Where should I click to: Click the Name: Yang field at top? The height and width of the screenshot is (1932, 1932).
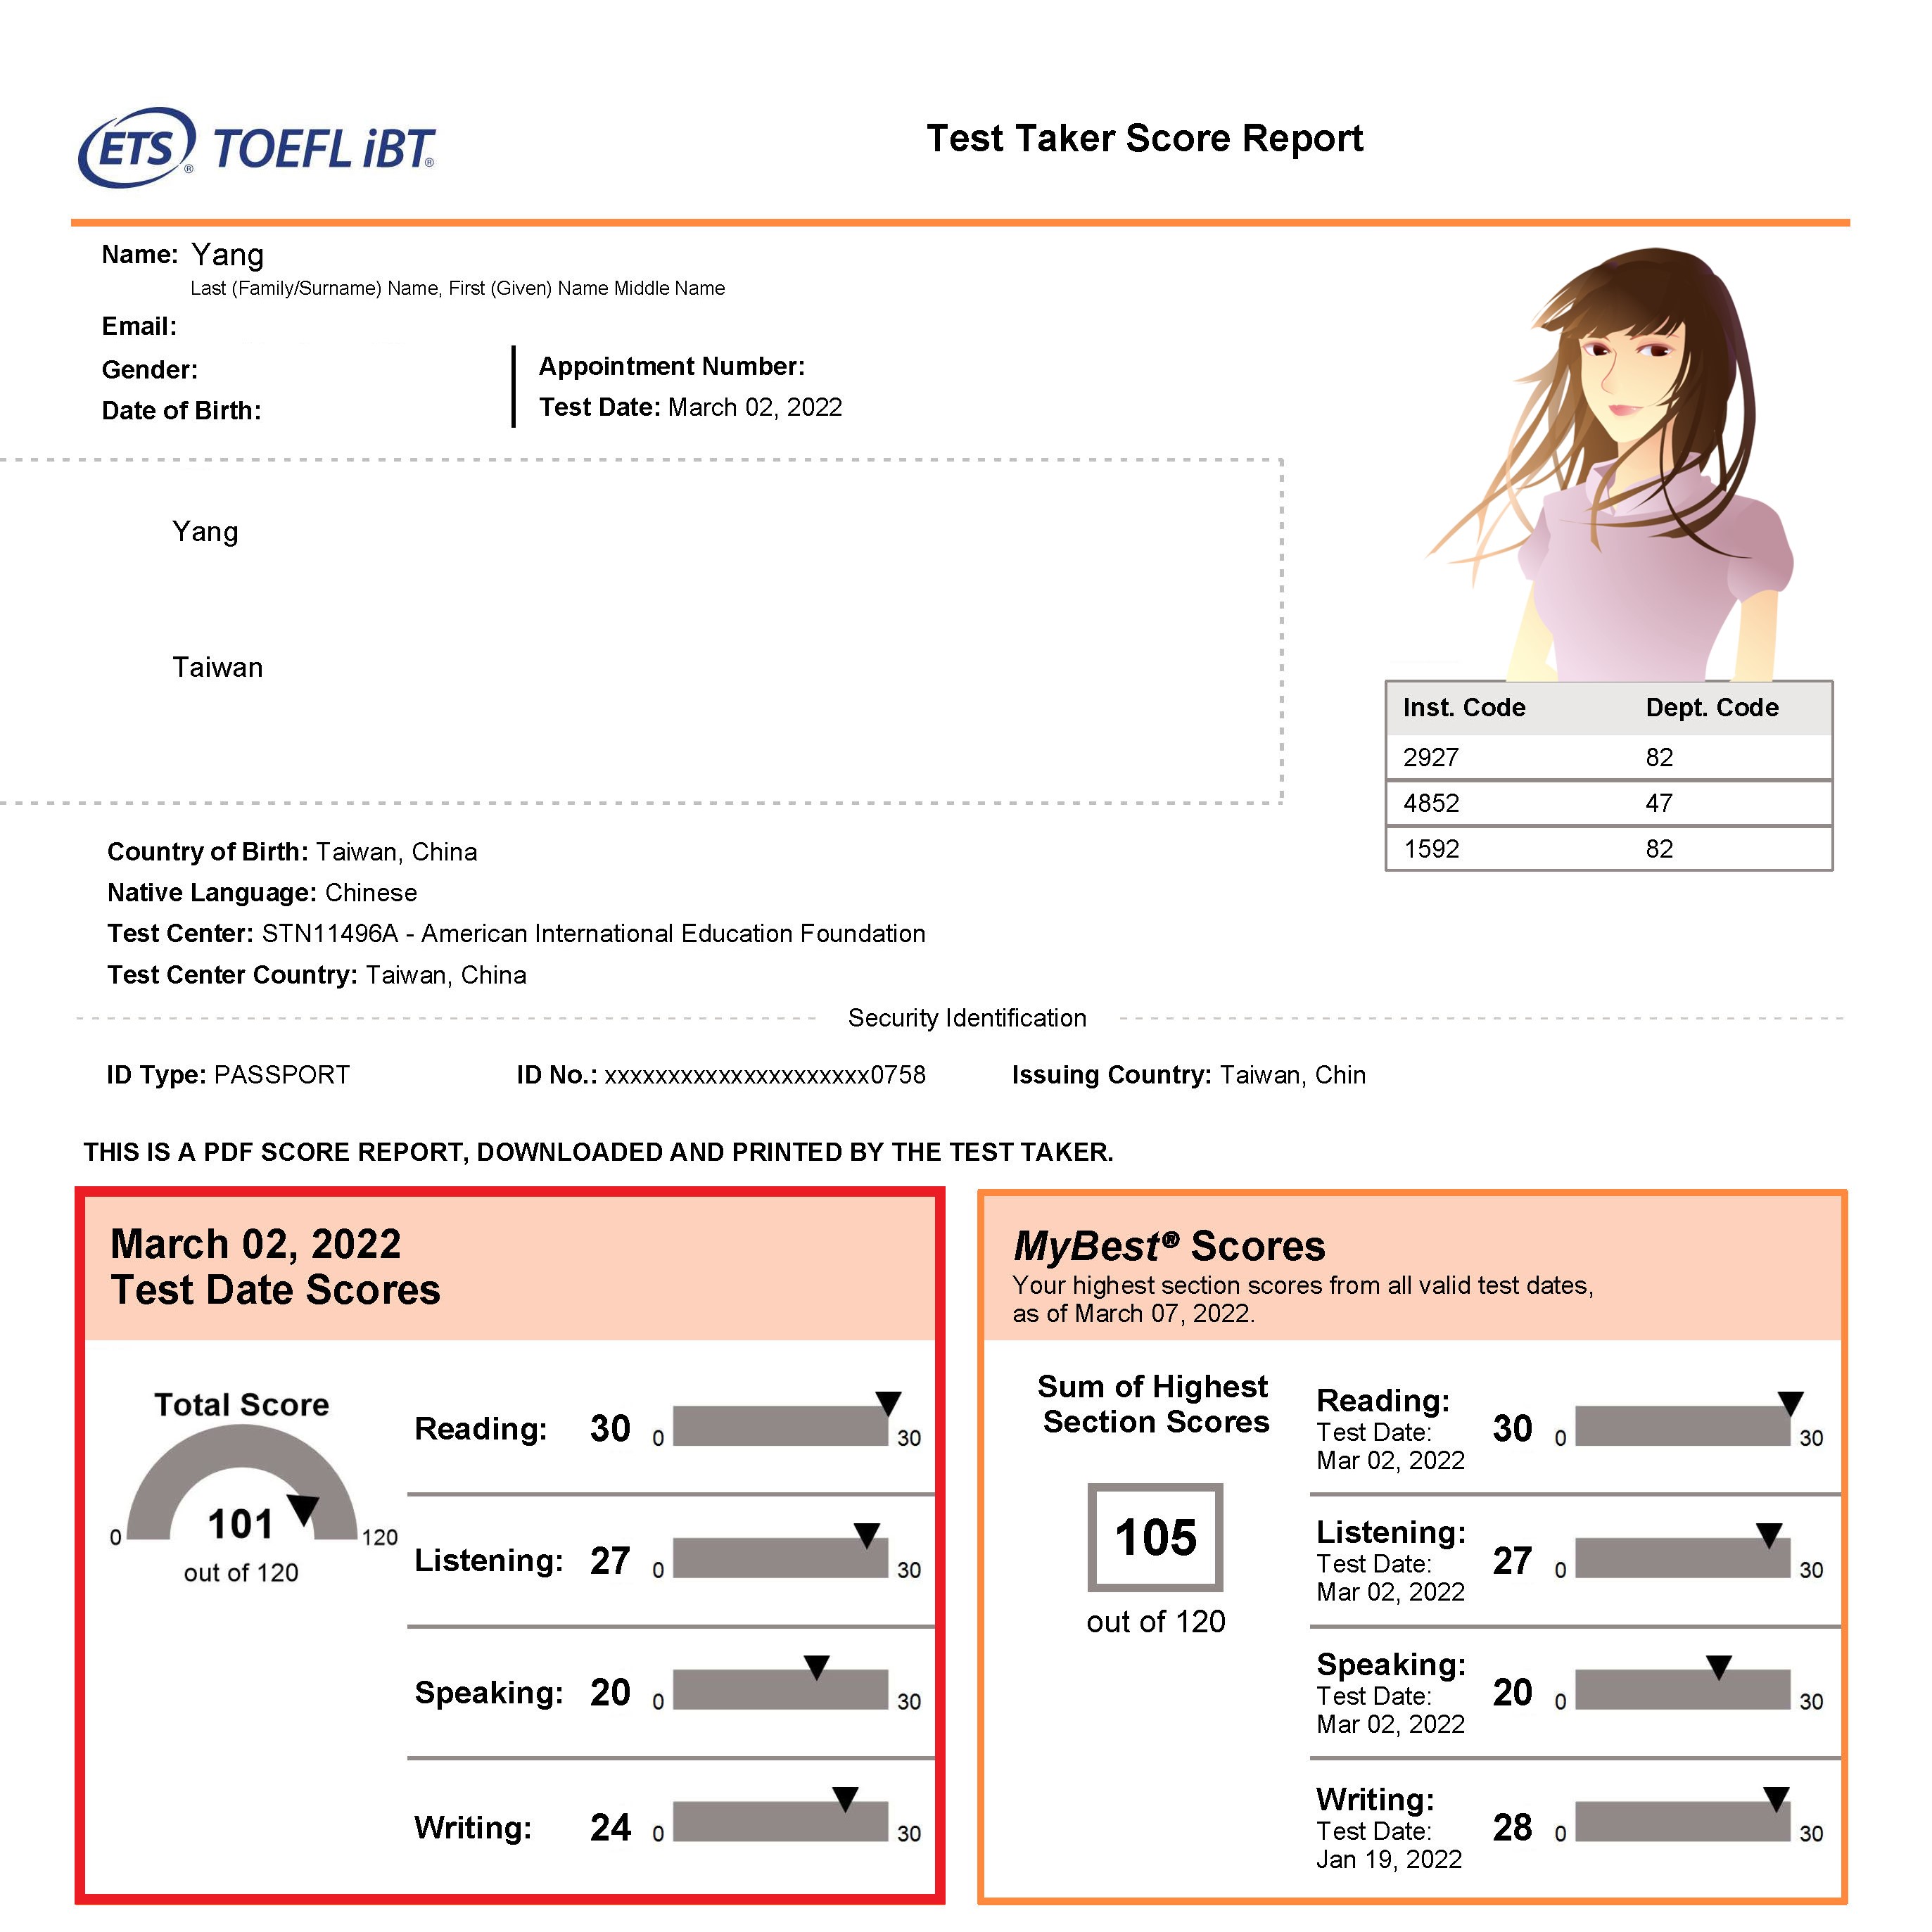click(x=183, y=255)
